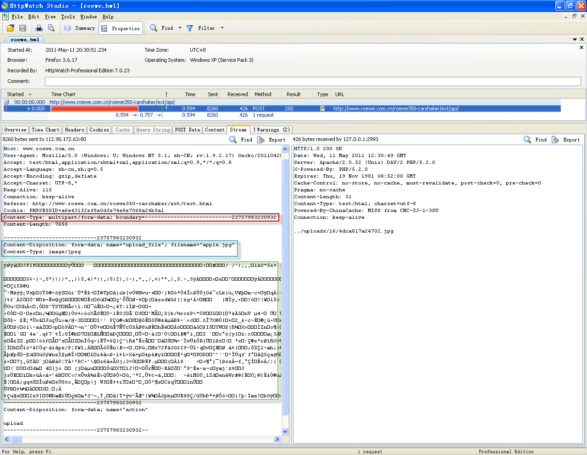Open the document tab list dropdown arrow

pyautogui.click(x=575, y=39)
